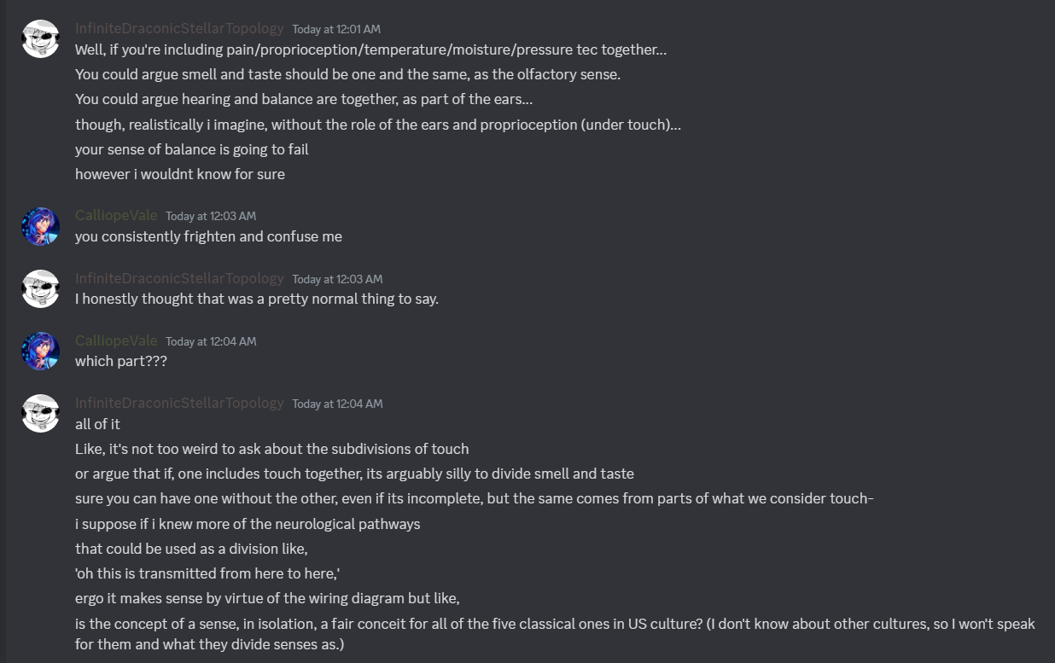The width and height of the screenshot is (1055, 663).
Task: Click InfiniteDraconicStellarTopology's avatar beside the 12:01 AM message
Action: click(x=40, y=38)
